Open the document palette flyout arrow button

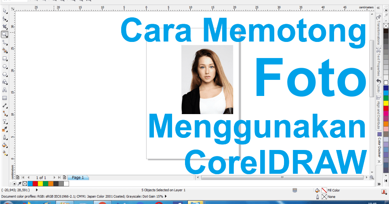[14, 184]
